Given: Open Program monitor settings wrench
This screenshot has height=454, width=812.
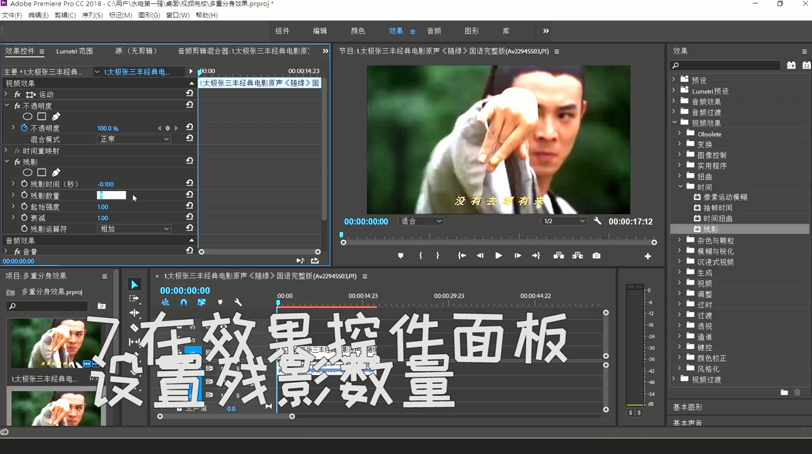Looking at the screenshot, I should pos(597,221).
